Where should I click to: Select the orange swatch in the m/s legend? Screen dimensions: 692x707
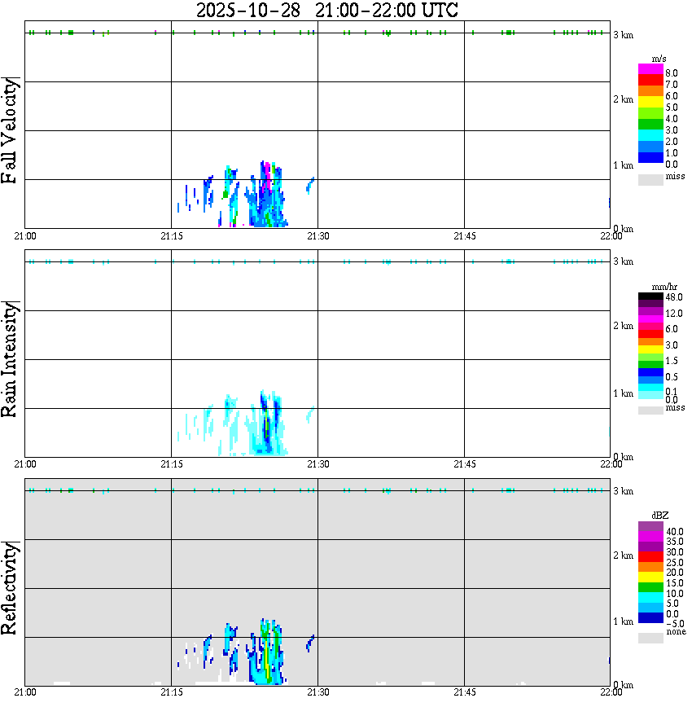[x=650, y=90]
